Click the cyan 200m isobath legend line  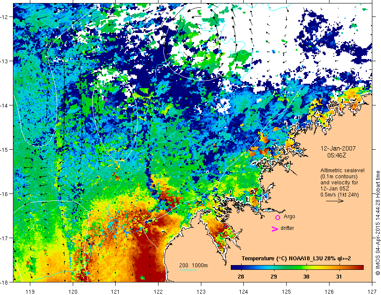click(188, 270)
